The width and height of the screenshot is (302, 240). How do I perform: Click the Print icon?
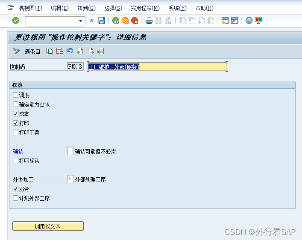(x=149, y=20)
